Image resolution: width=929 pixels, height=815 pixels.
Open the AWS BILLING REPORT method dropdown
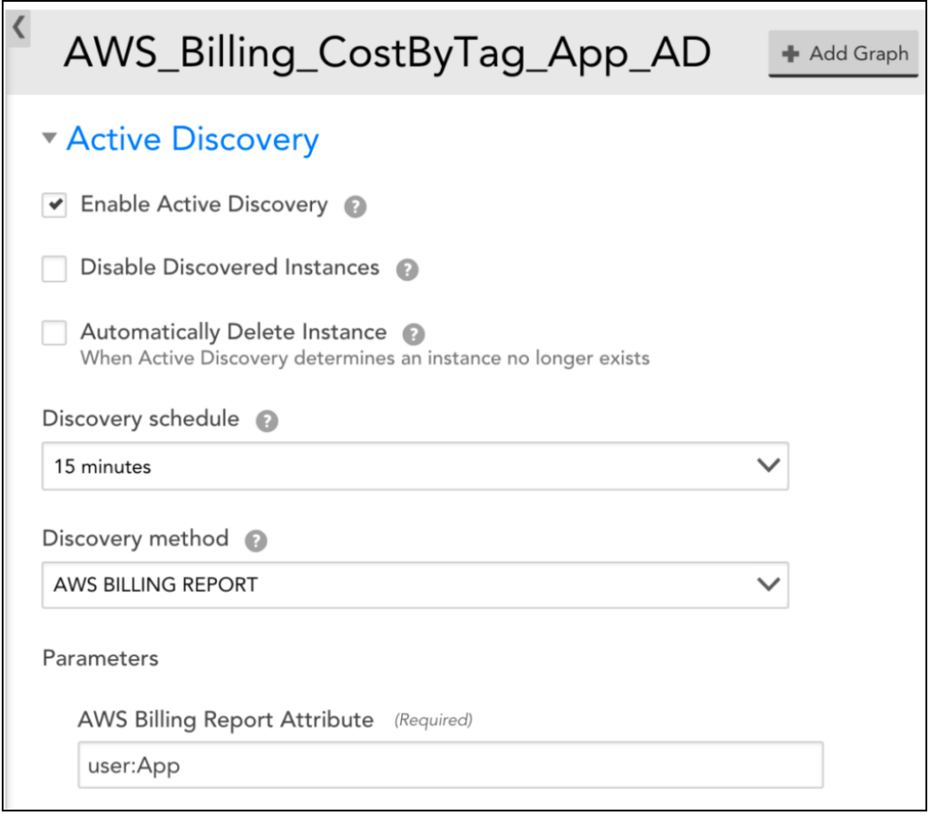(415, 584)
